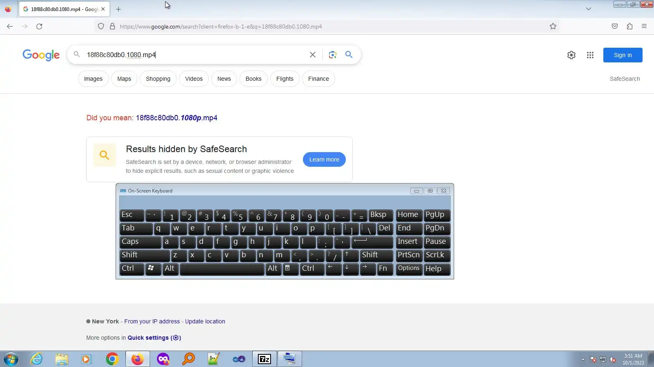Bookmark this page with the star
Screen dimensions: 654x367
(553, 27)
